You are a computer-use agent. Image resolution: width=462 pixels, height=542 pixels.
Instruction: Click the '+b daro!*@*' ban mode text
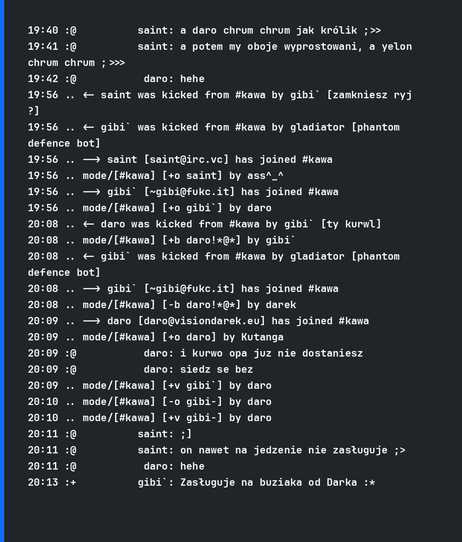click(x=201, y=240)
